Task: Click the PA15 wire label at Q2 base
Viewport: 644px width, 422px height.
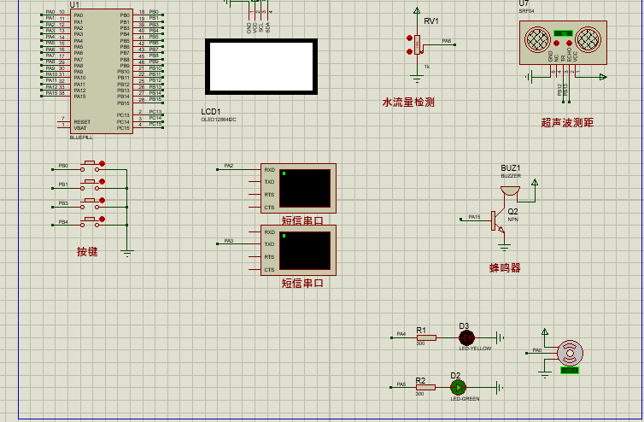Action: (x=474, y=216)
